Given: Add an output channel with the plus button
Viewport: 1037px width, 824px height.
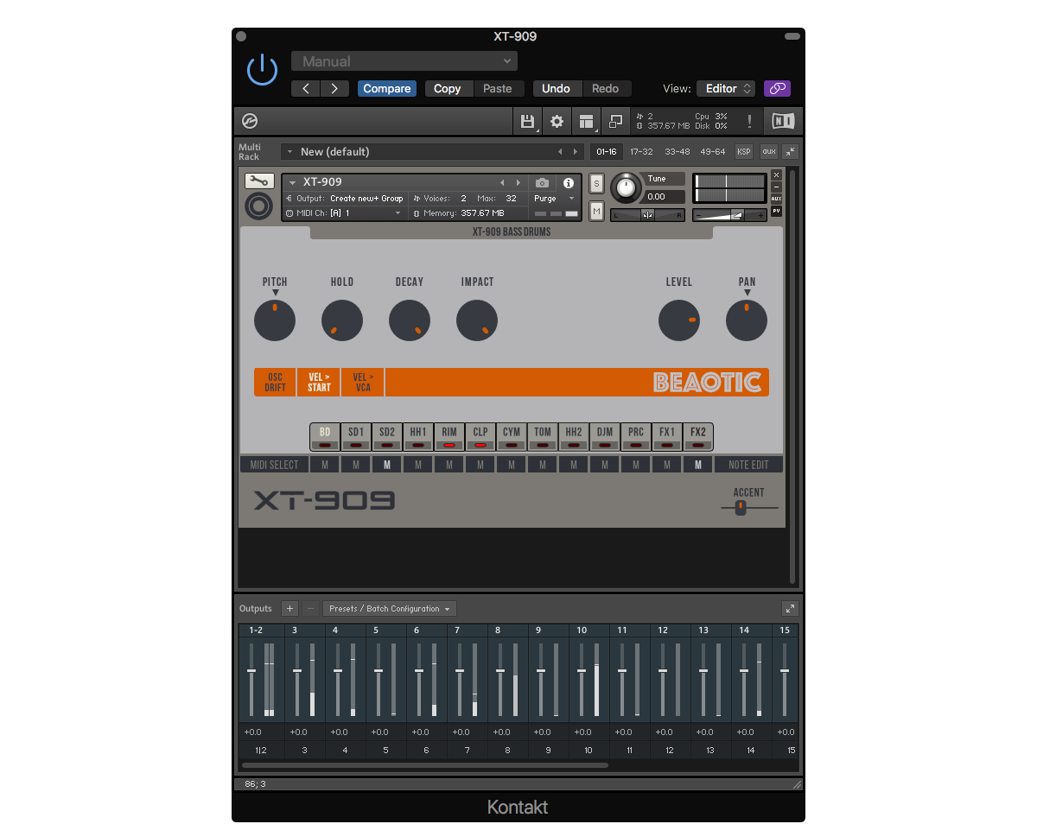Looking at the screenshot, I should pyautogui.click(x=290, y=608).
